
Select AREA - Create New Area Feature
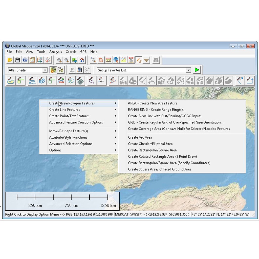153,103
